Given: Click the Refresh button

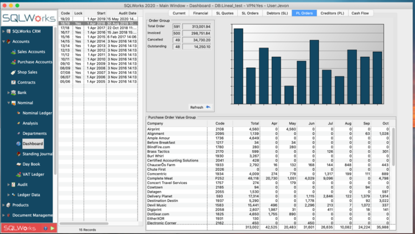Looking at the screenshot, I should point(200,107).
